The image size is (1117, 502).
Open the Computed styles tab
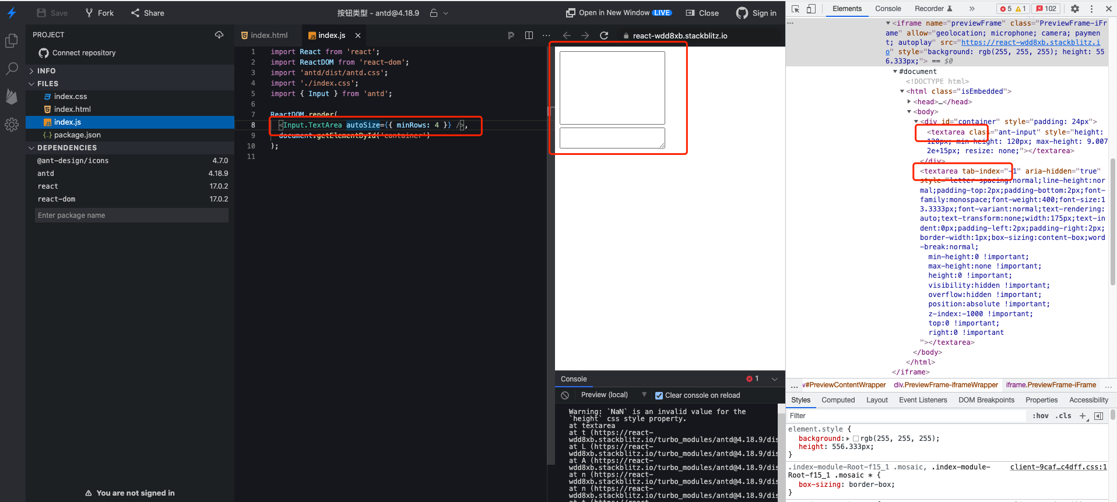(x=838, y=400)
